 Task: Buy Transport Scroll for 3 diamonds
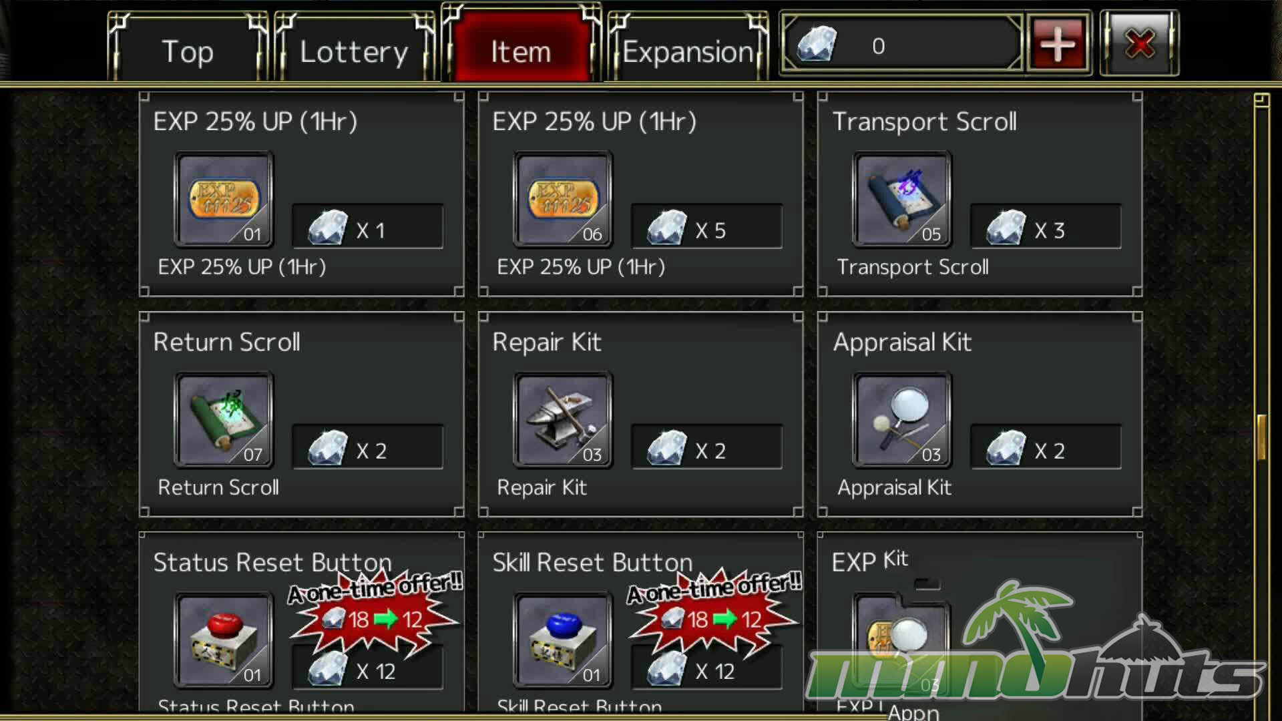[x=1046, y=227]
